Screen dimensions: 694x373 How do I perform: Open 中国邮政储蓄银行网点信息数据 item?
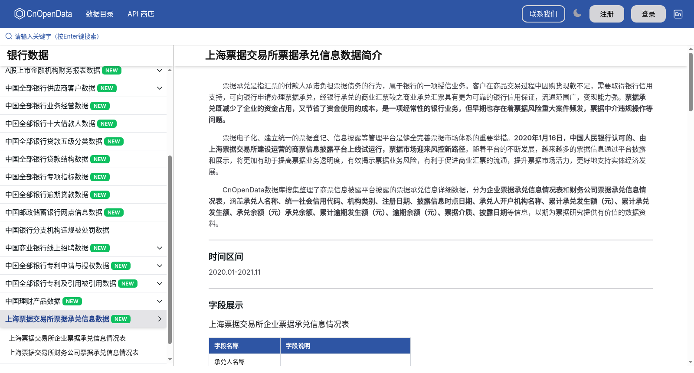83,212
